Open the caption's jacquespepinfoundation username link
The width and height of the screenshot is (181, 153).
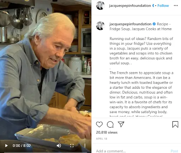[x=130, y=24]
